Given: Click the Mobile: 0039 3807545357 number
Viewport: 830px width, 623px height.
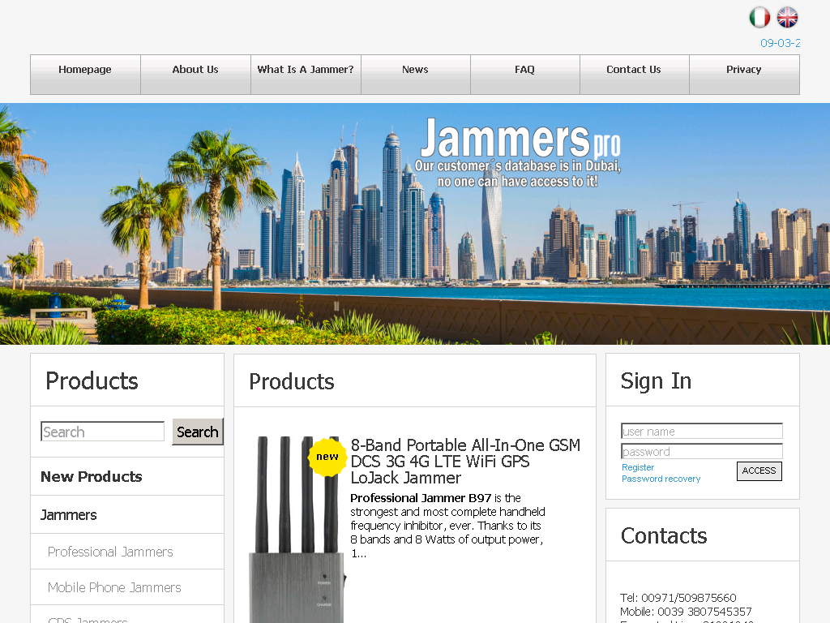Looking at the screenshot, I should tap(686, 612).
